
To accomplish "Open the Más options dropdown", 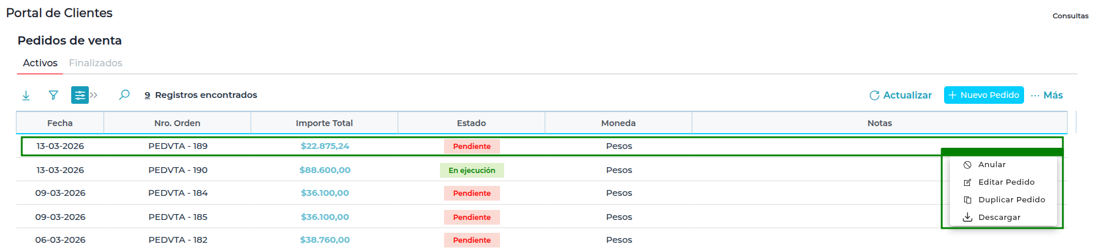I will coord(1046,95).
